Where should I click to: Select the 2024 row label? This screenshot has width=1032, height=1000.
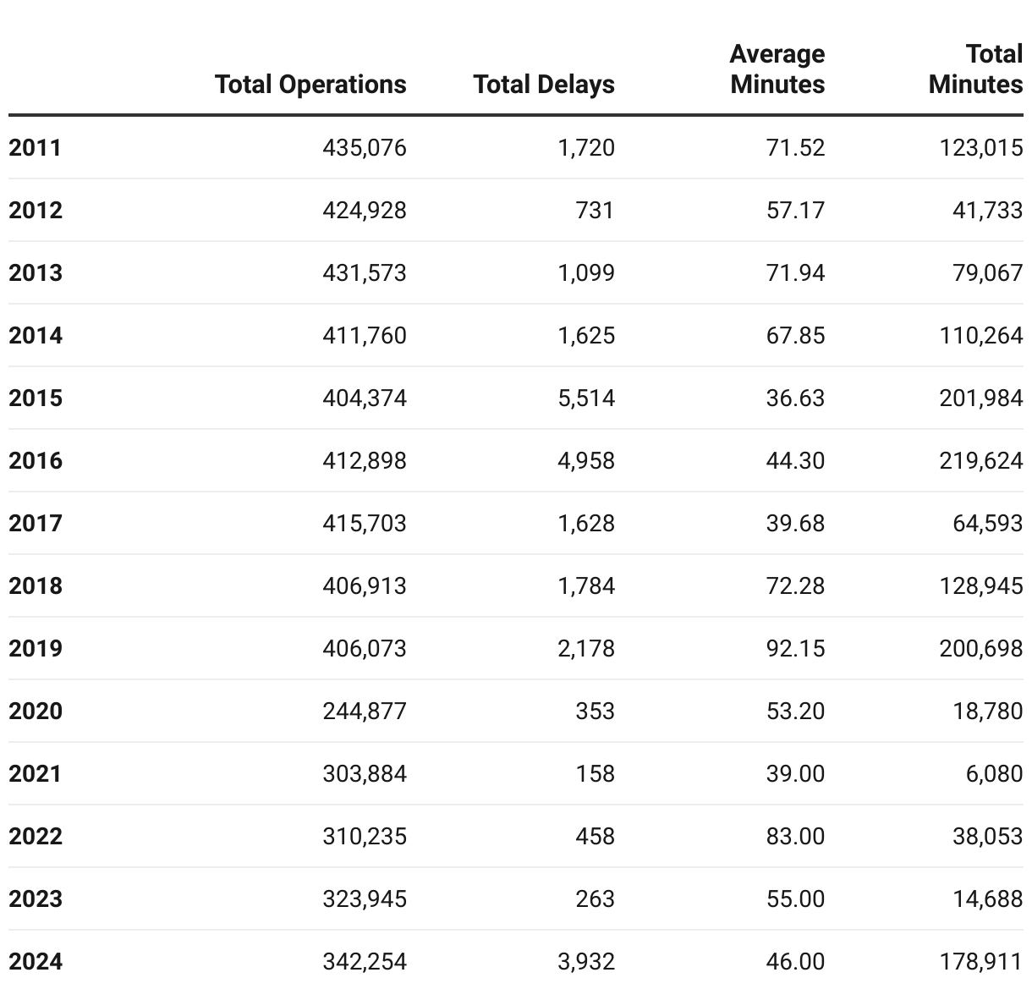click(x=36, y=962)
